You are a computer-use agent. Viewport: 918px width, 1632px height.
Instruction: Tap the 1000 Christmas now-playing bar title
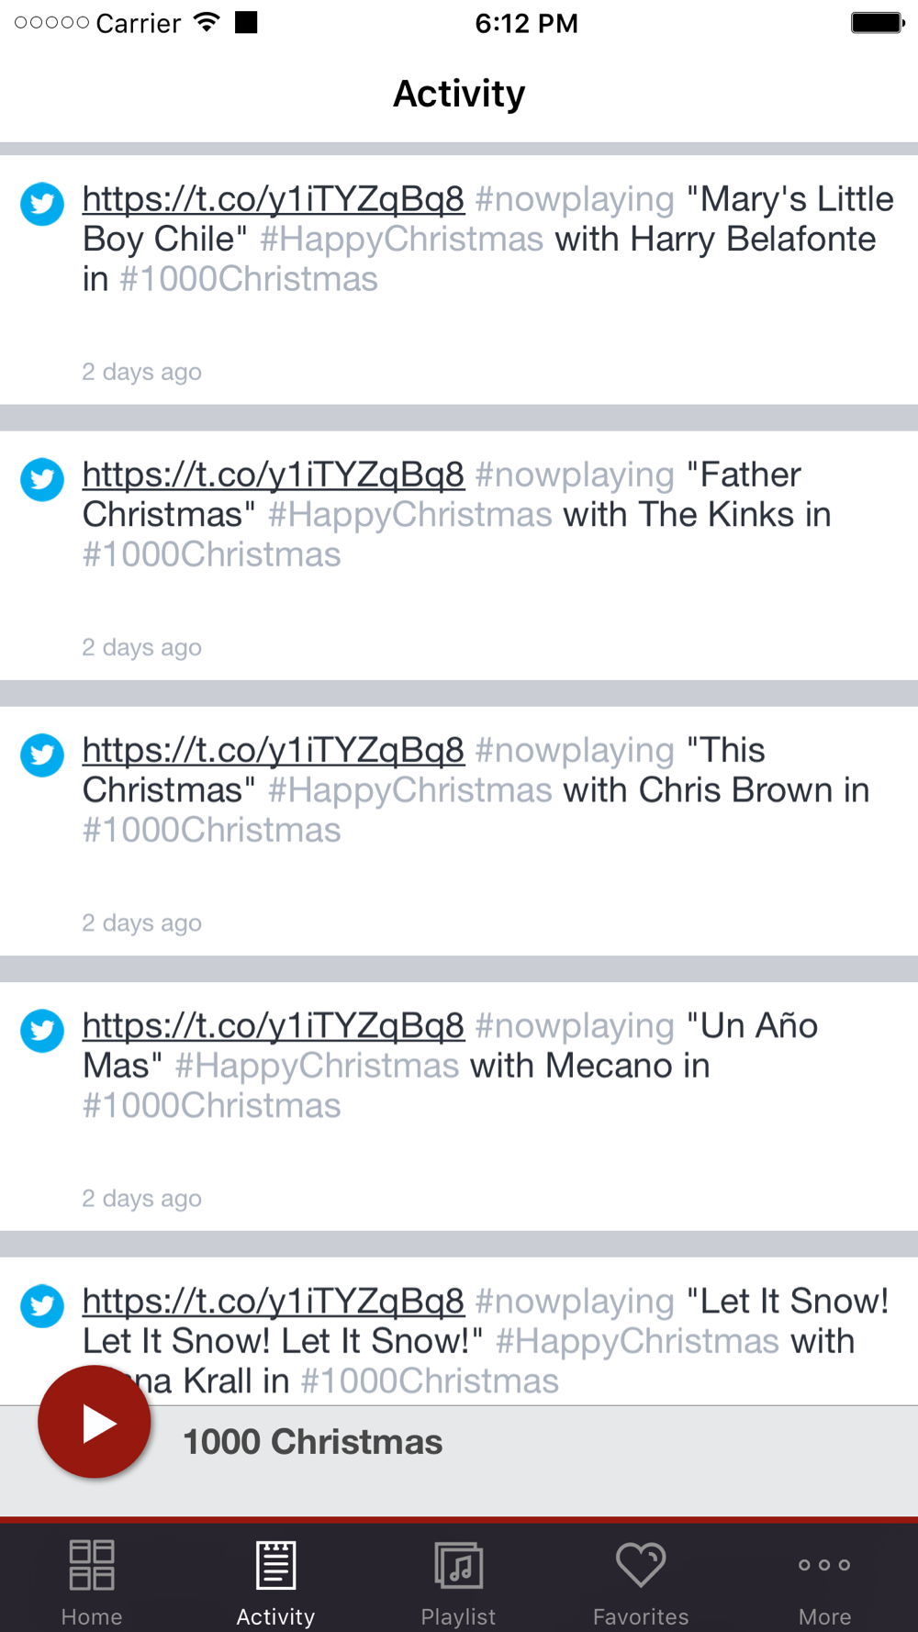pyautogui.click(x=312, y=1442)
